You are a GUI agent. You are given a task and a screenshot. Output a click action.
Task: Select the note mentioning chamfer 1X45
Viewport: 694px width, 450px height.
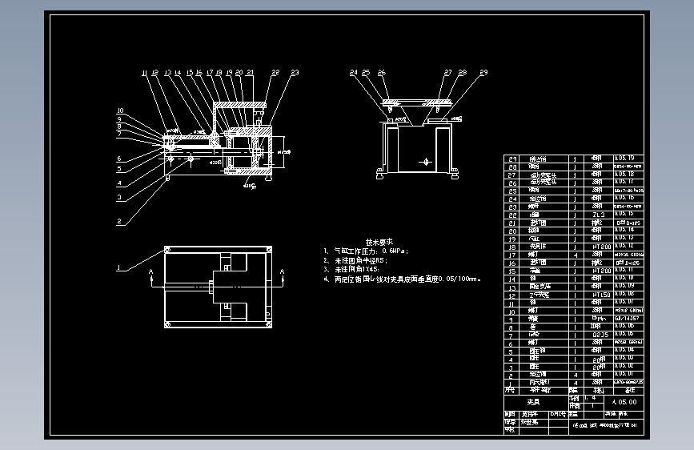click(x=351, y=269)
